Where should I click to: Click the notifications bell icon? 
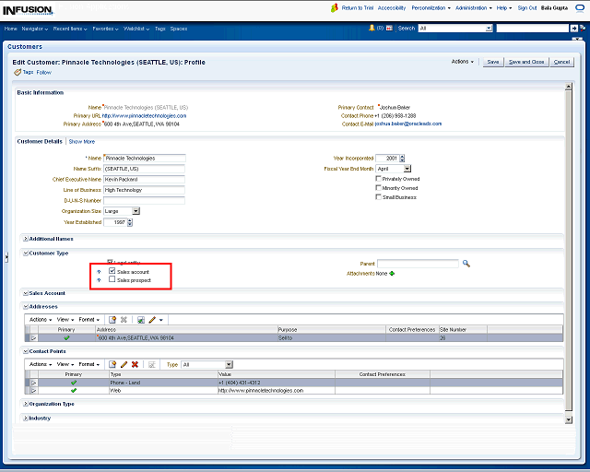point(372,28)
